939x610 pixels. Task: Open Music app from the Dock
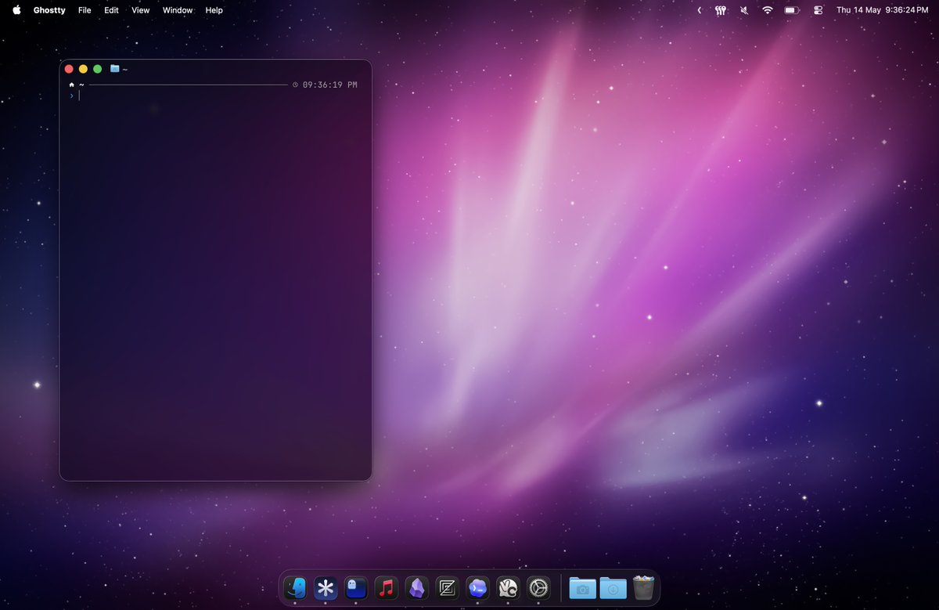tap(386, 587)
